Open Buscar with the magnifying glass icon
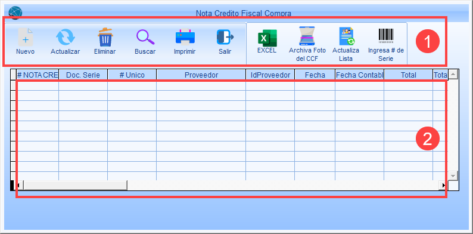The image size is (473, 234). [x=145, y=37]
